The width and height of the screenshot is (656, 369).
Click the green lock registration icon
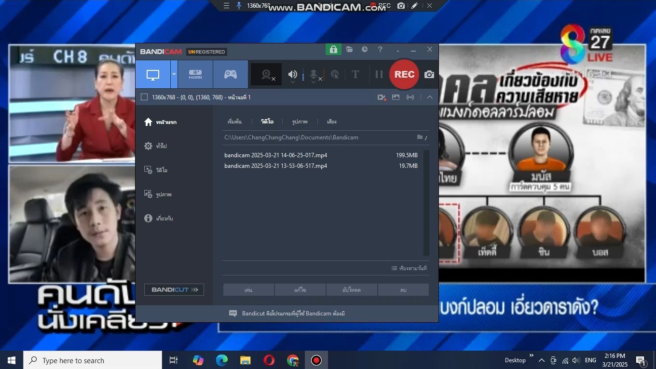[333, 49]
